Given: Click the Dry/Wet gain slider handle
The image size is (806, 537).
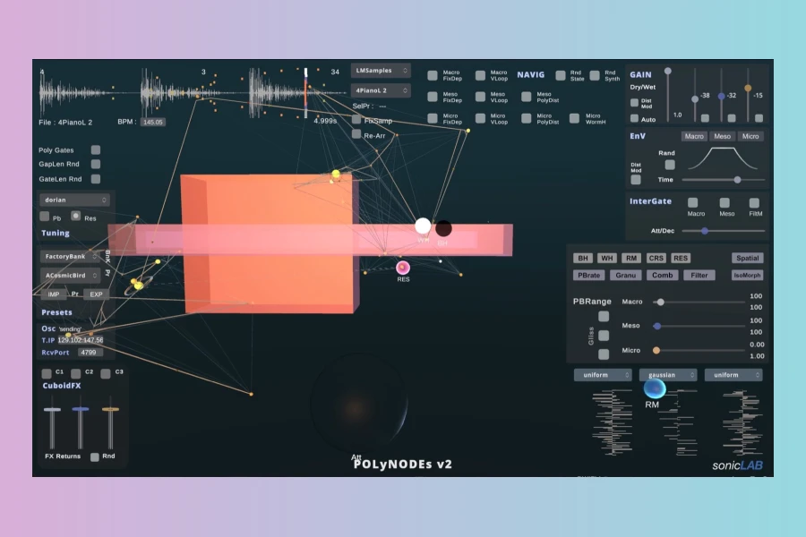Looking at the screenshot, I should 668,72.
